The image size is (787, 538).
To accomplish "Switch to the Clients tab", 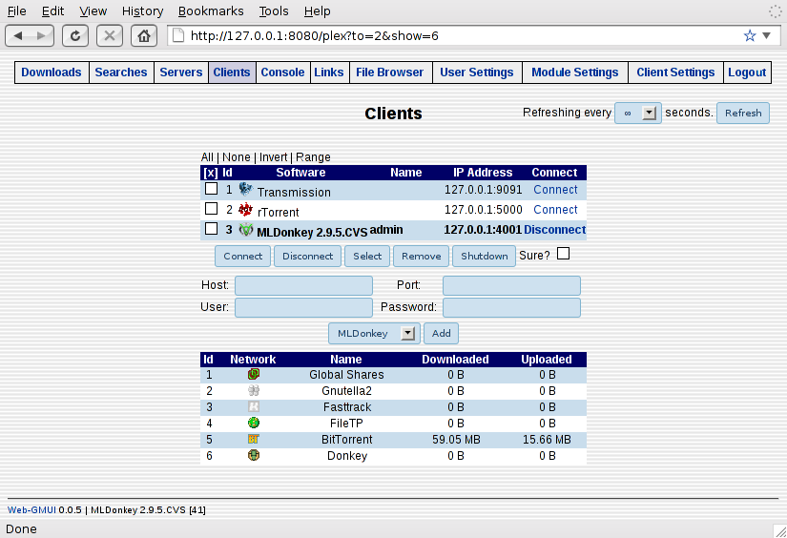I will (x=232, y=72).
